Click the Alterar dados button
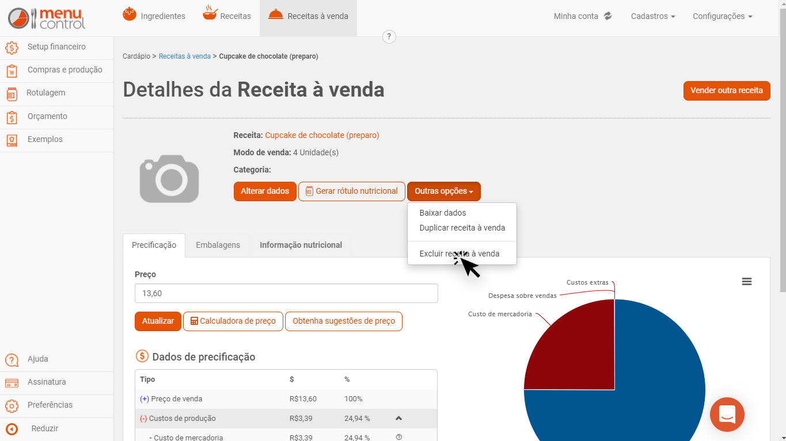786x441 pixels. (265, 191)
